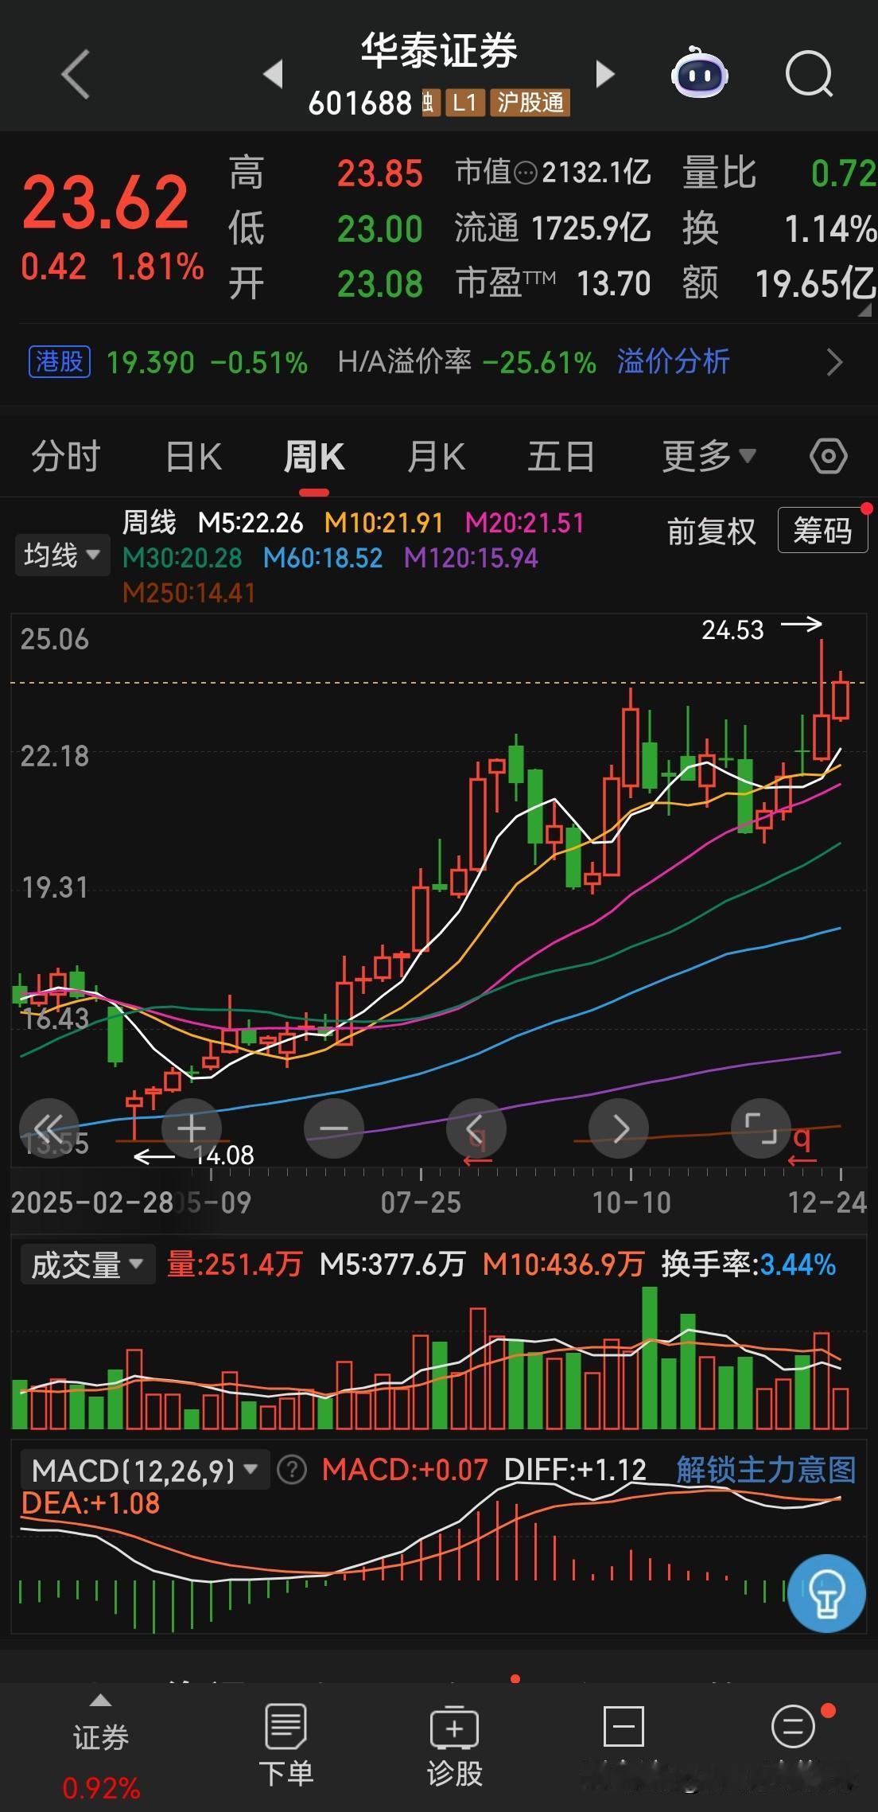878x1812 pixels.
Task: Tap the 沪股通 badge
Action: click(x=530, y=103)
